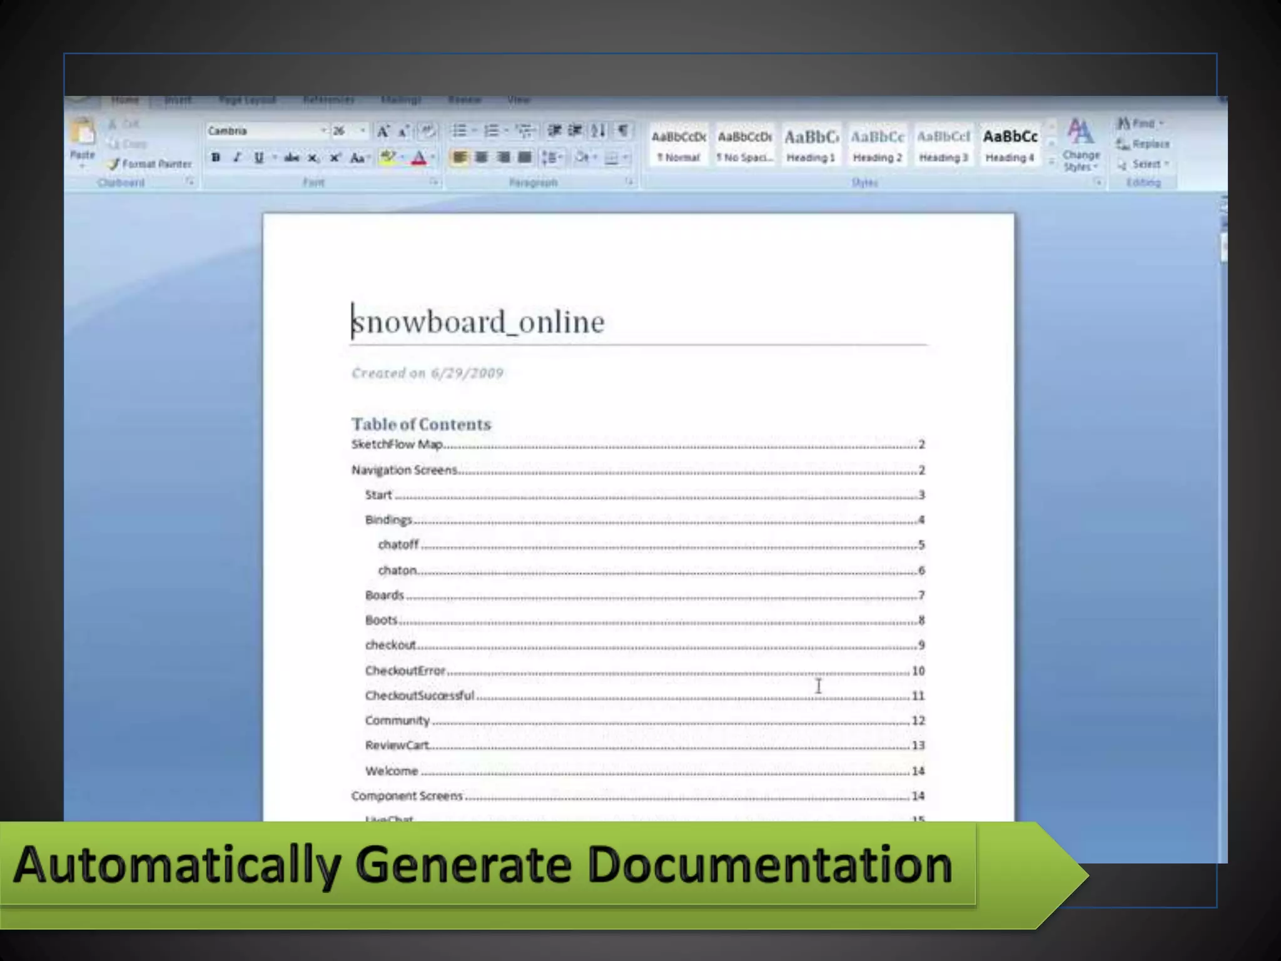Follow the CheckoutError contents entry
The width and height of the screenshot is (1281, 961).
click(405, 671)
